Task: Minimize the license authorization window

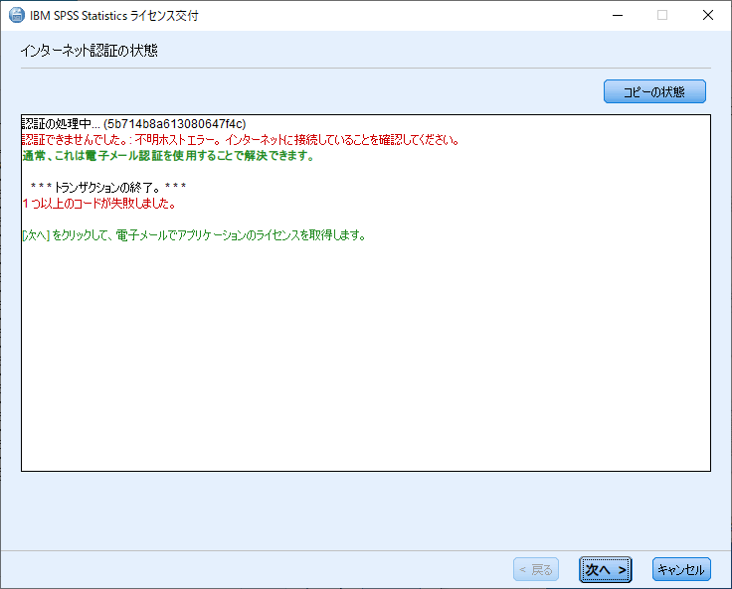Action: (x=618, y=15)
